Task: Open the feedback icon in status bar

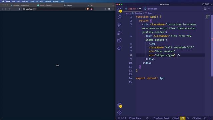Action: pos(205,118)
